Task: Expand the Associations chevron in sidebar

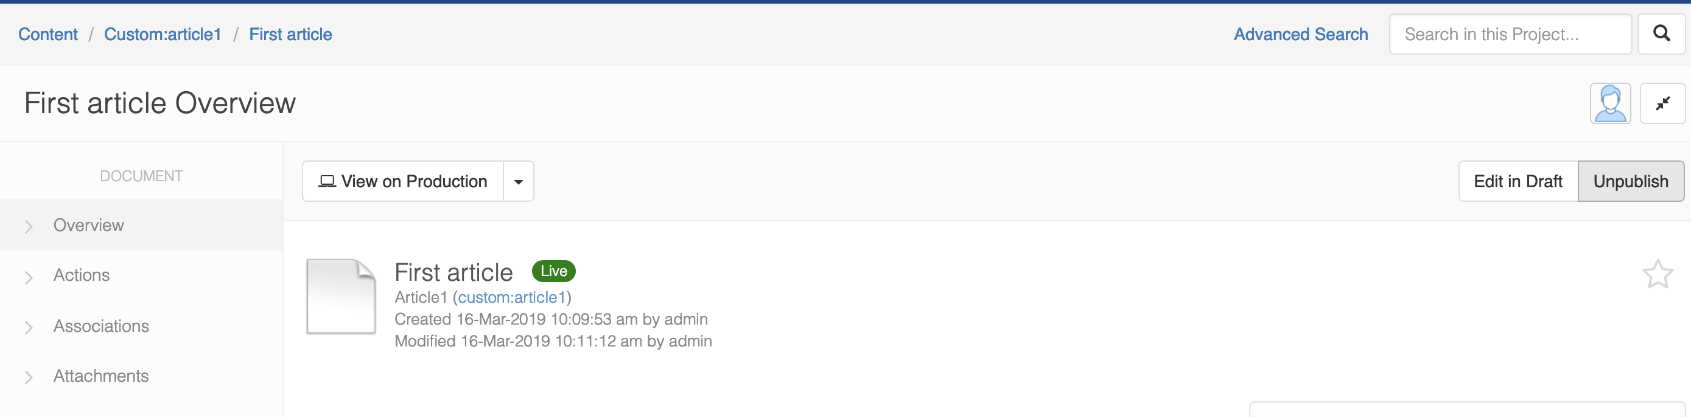Action: pyautogui.click(x=29, y=327)
